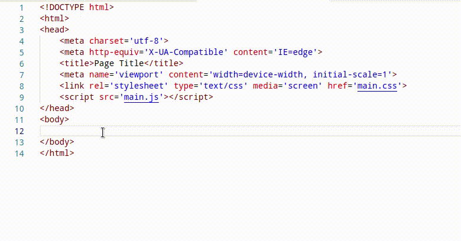
Task: Click line number 10 in gutter
Action: click(20, 109)
